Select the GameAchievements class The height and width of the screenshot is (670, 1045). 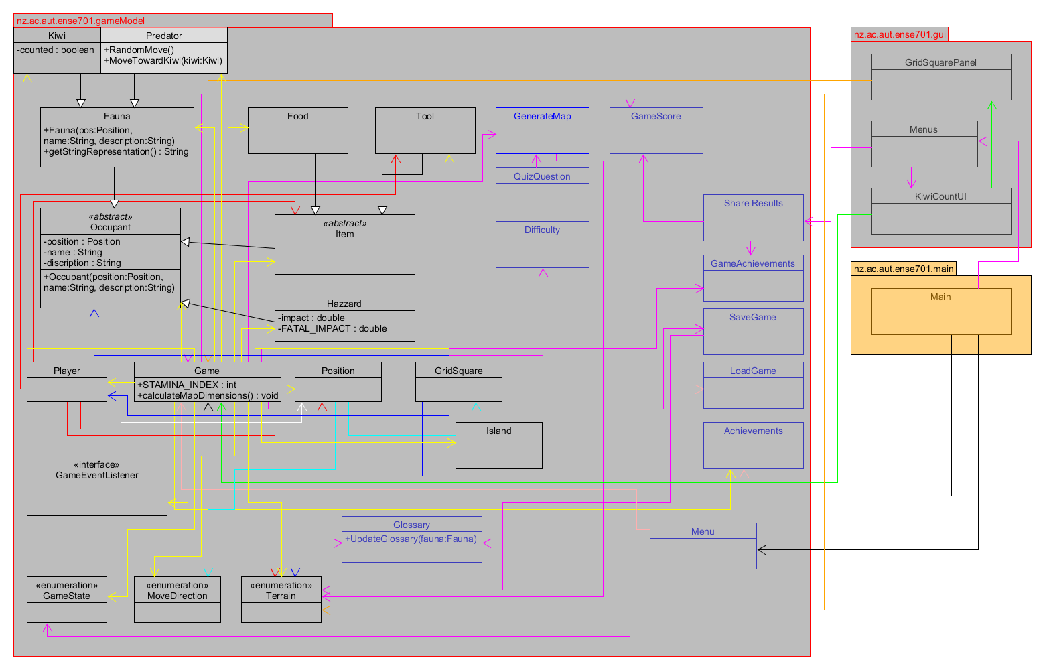pos(754,278)
